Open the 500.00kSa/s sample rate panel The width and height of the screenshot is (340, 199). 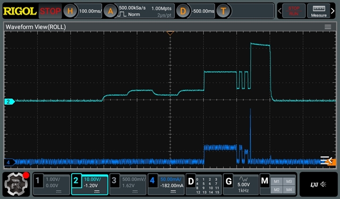pos(132,8)
